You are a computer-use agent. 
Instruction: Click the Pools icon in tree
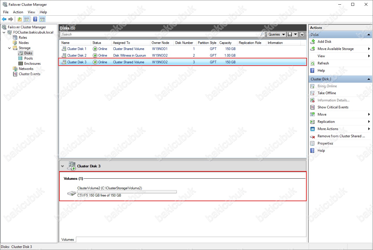point(21,58)
